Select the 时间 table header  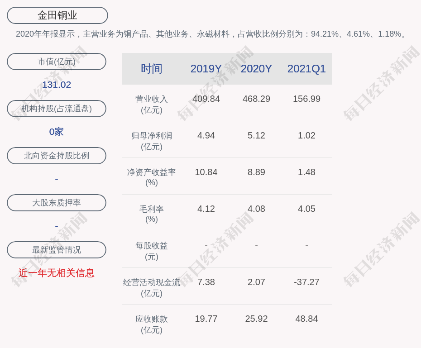[152, 69]
